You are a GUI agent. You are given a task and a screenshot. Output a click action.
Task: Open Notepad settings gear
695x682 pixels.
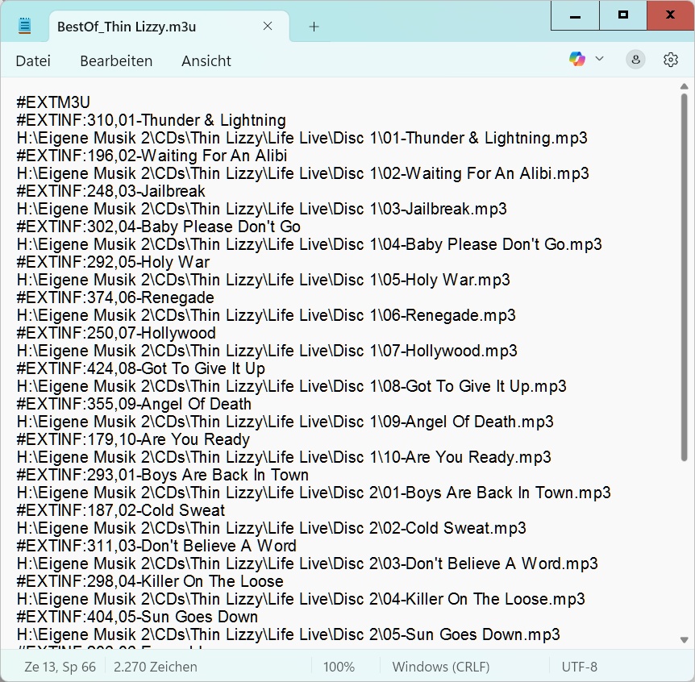point(670,60)
